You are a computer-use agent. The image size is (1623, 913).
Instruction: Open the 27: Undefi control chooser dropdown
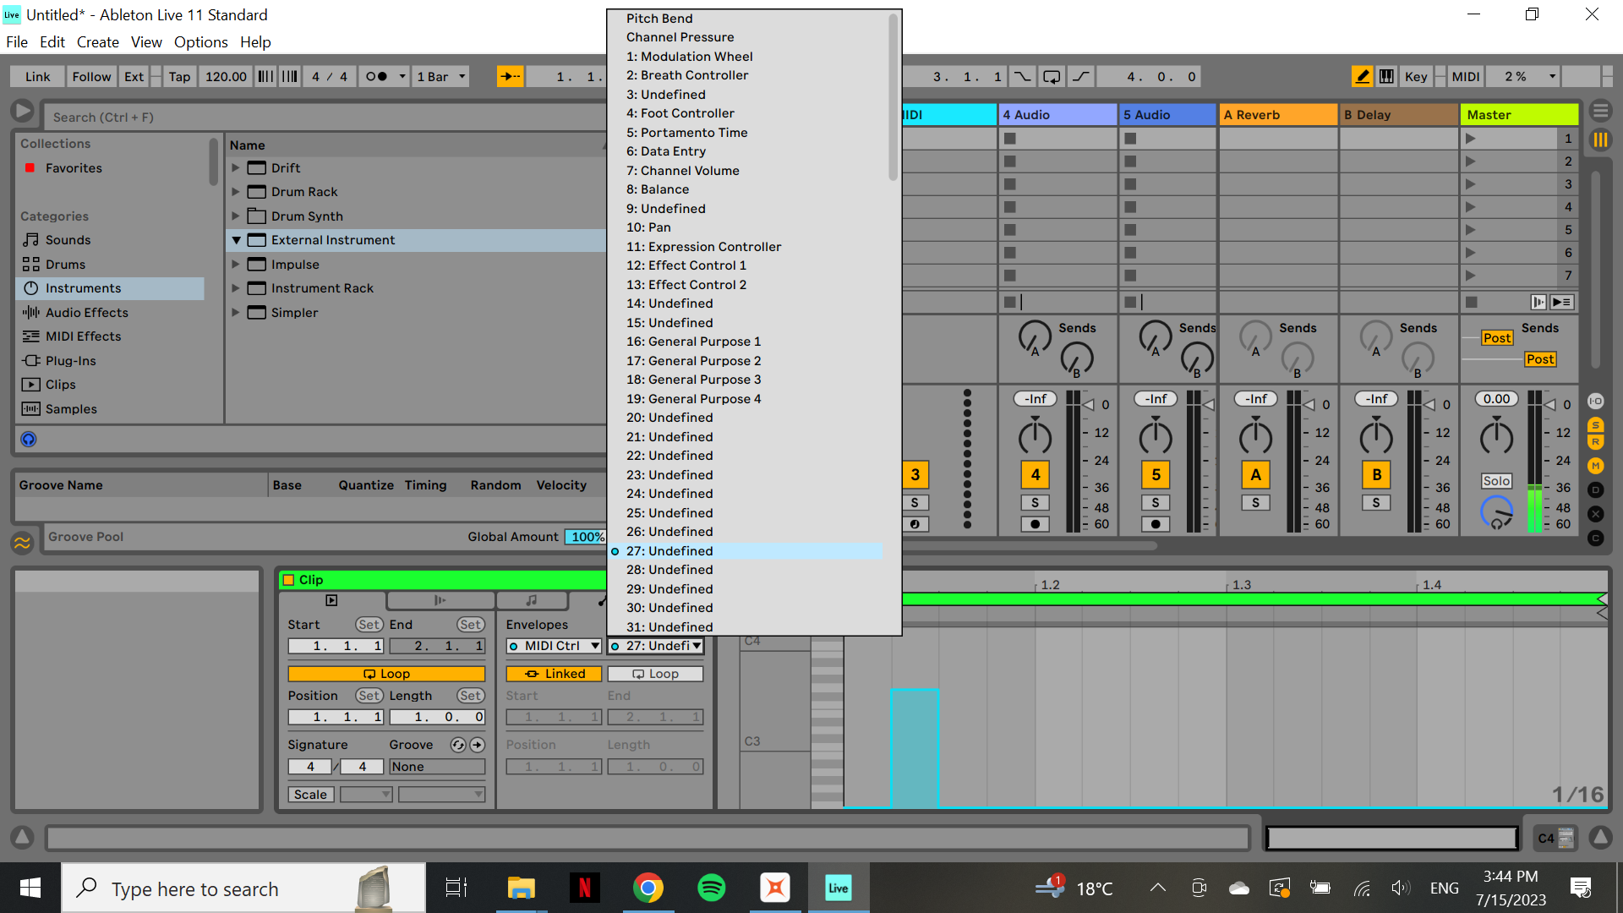(656, 646)
